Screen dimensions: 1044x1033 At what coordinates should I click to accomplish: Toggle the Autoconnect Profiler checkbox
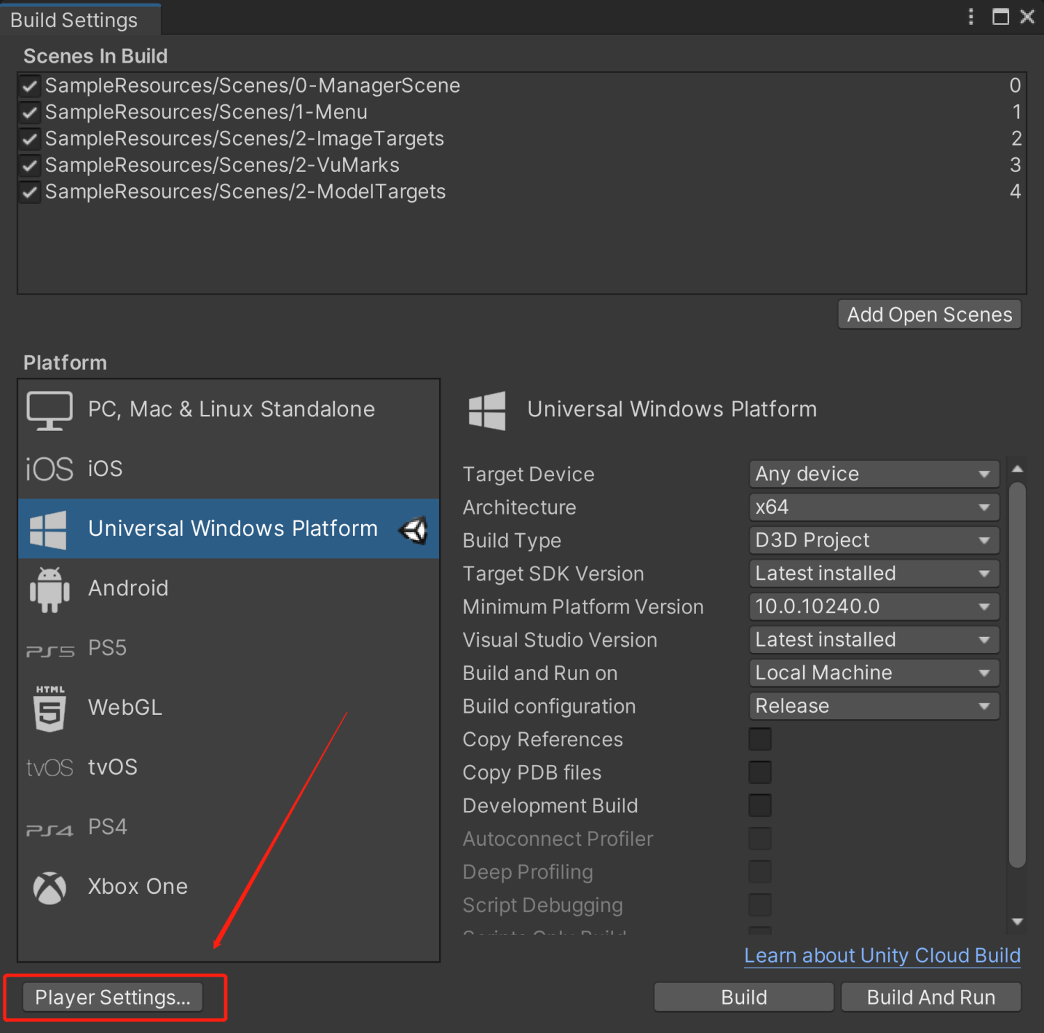tap(760, 839)
